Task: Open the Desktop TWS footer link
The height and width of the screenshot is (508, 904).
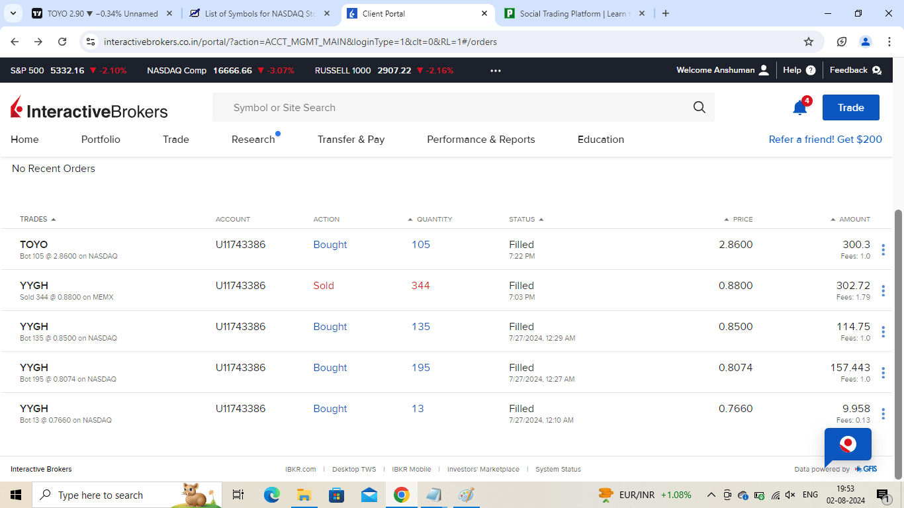Action: pyautogui.click(x=354, y=470)
